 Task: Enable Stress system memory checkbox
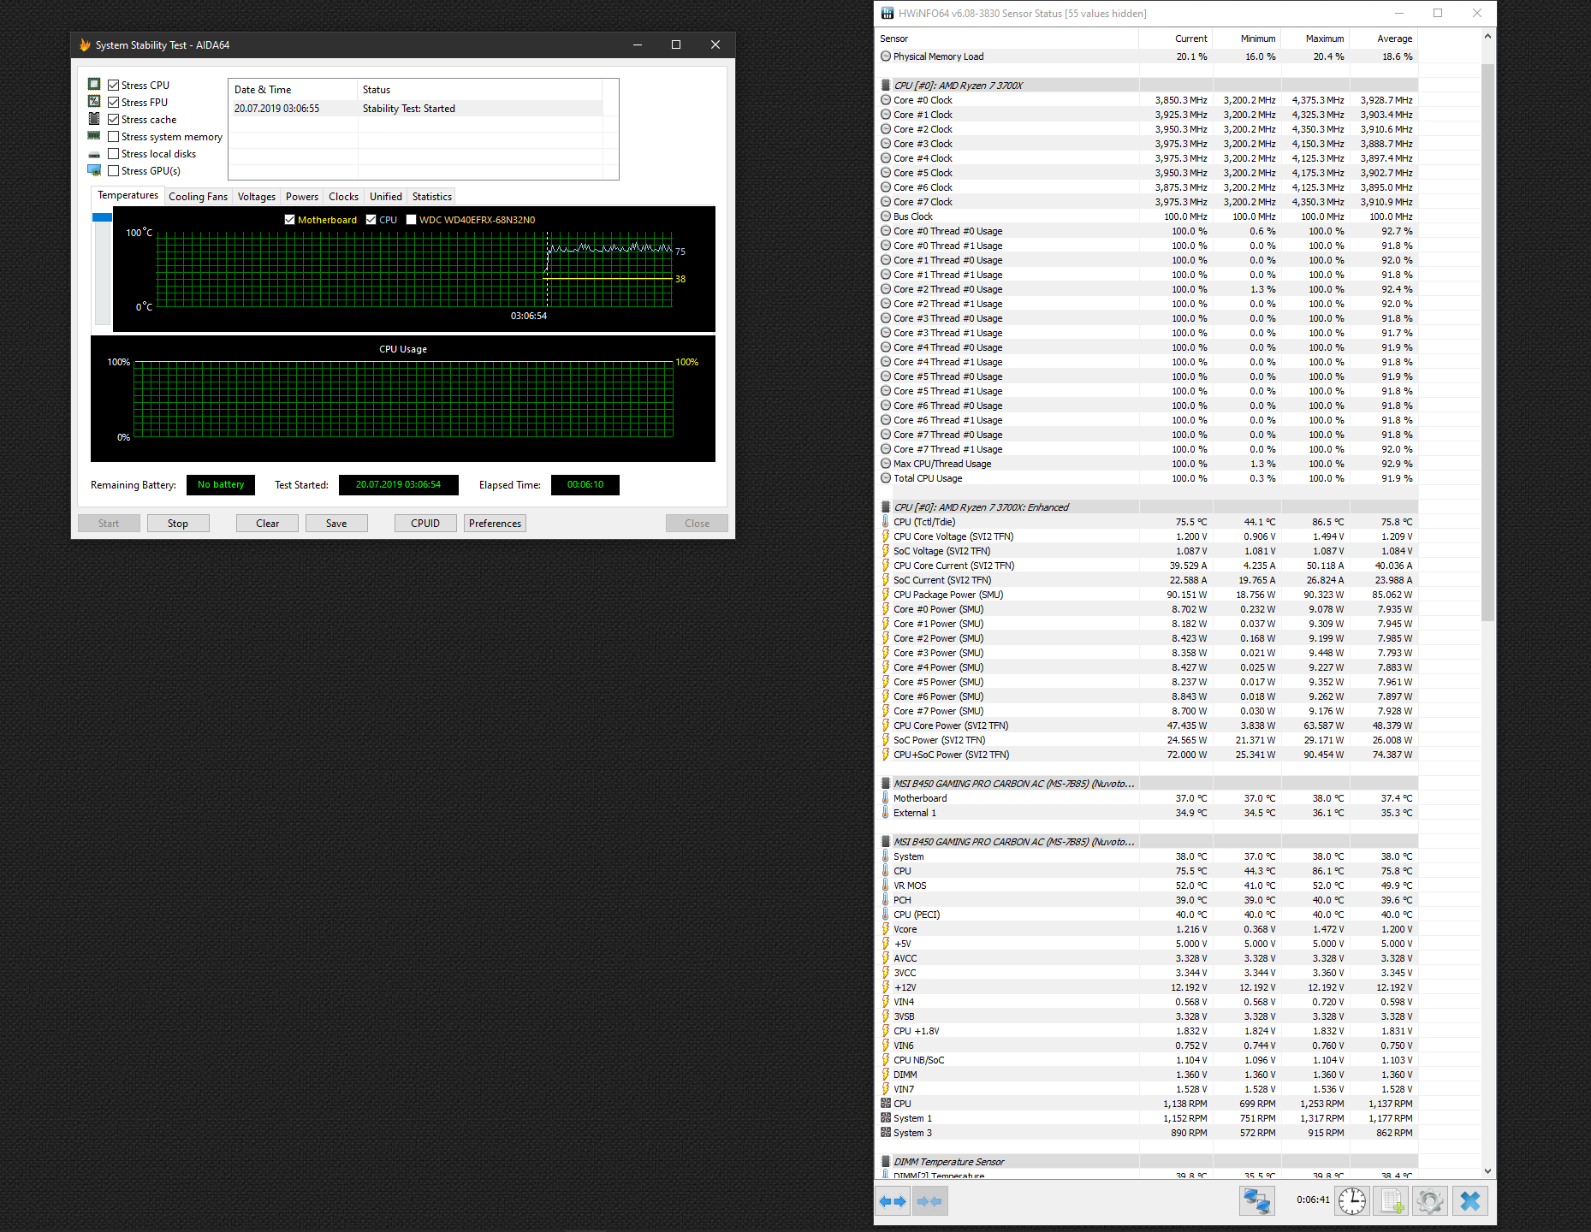click(114, 136)
